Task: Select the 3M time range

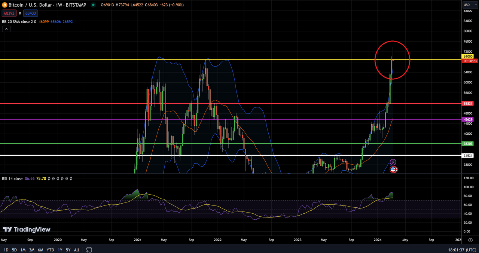Action: point(32,250)
